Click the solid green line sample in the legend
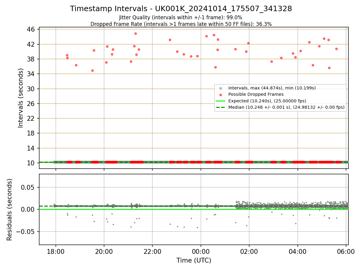The width and height of the screenshot is (362, 271). click(x=221, y=101)
